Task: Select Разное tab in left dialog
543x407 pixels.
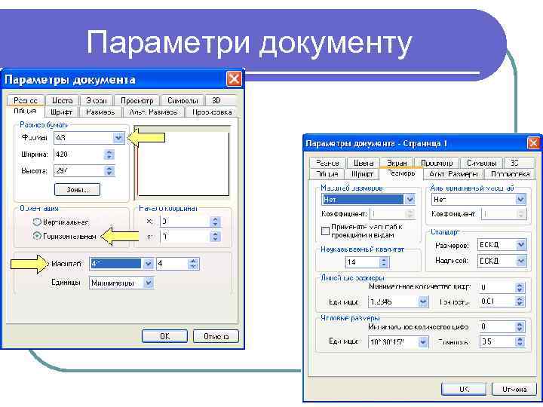Action: click(x=26, y=100)
